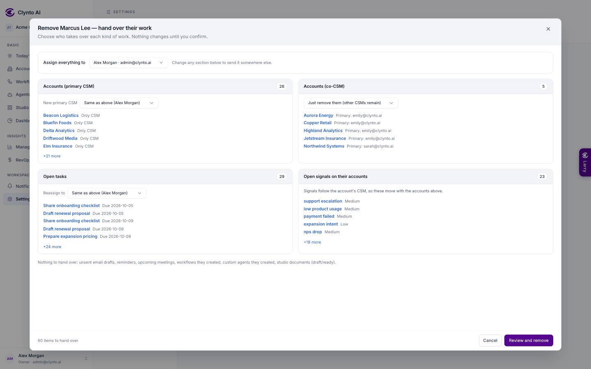
Task: Expand the Alex Morgan account switcher chevron
Action: [x=86, y=358]
